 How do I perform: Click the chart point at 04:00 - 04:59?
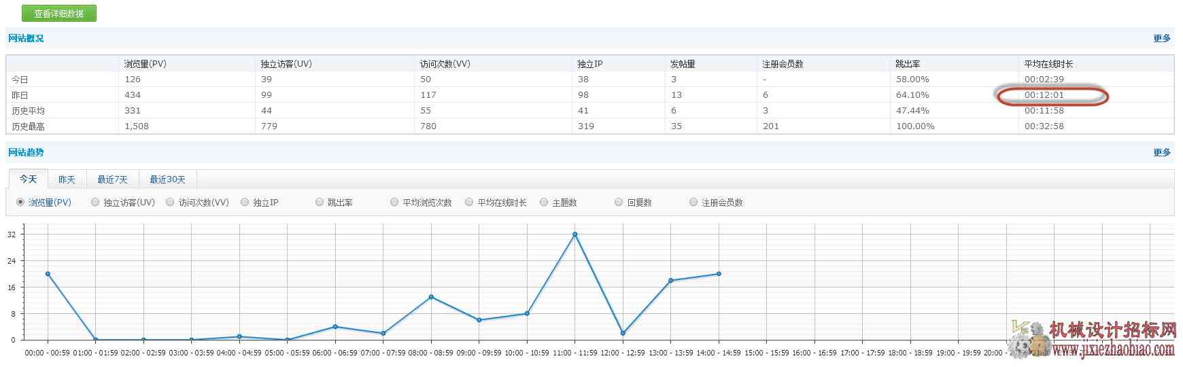pyautogui.click(x=239, y=336)
